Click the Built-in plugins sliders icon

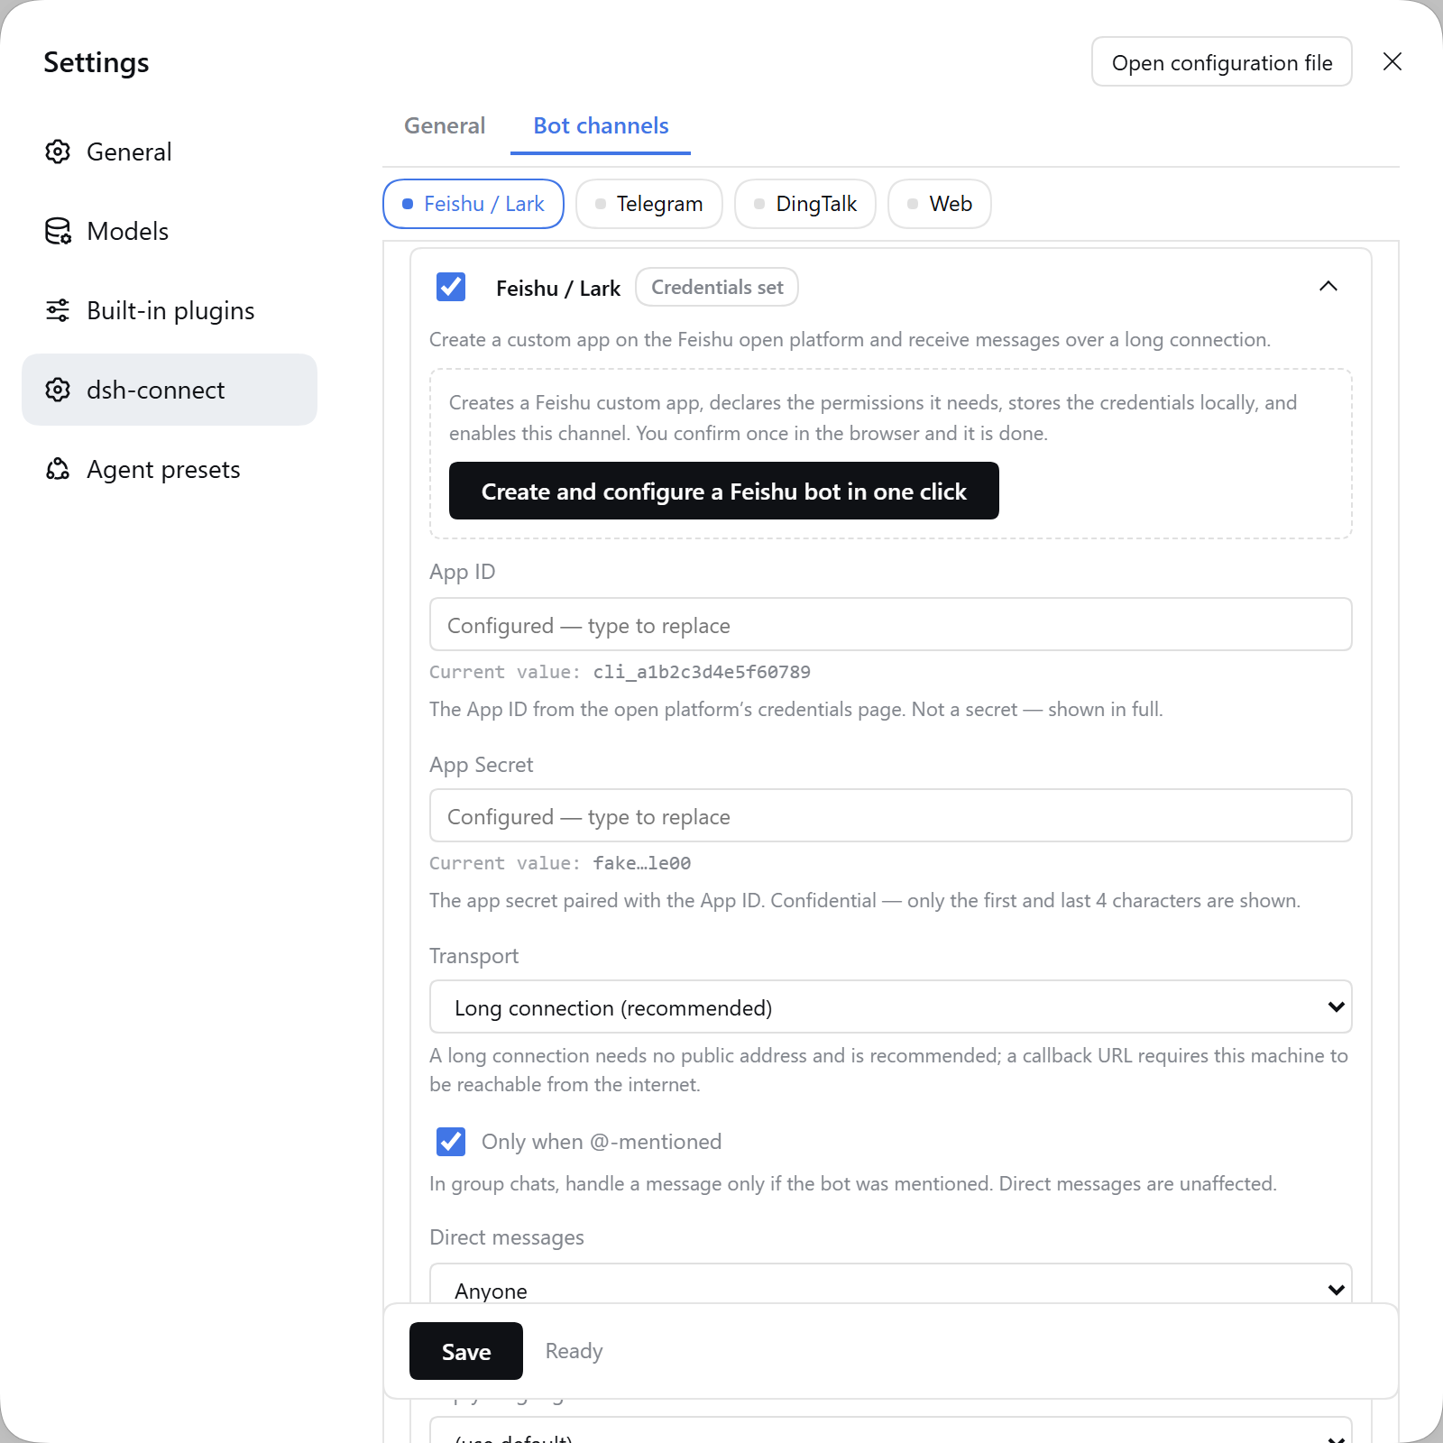click(x=58, y=310)
